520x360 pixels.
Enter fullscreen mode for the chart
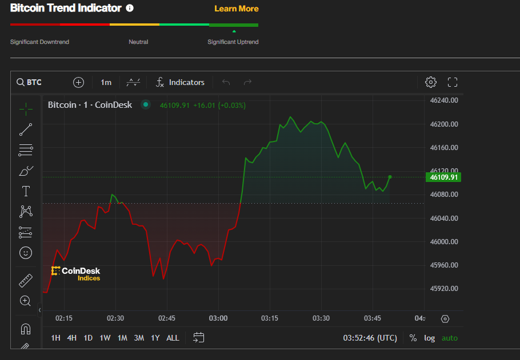(453, 82)
